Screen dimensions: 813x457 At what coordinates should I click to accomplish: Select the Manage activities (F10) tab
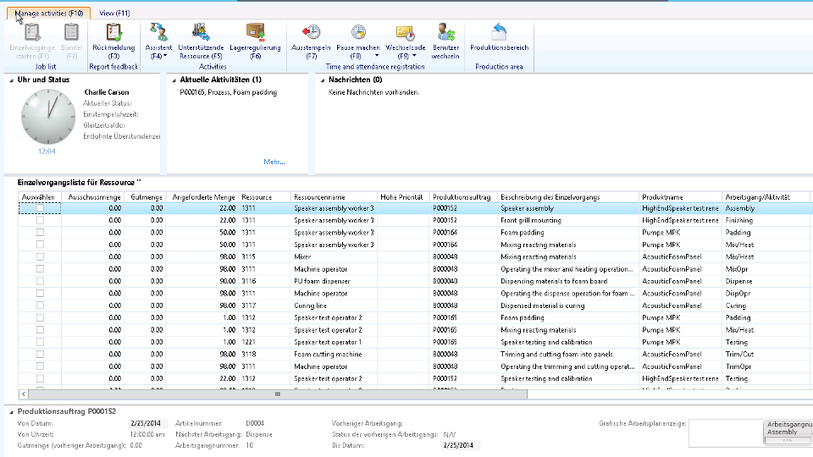pos(49,14)
